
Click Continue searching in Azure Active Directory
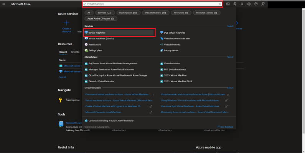tap(111, 120)
